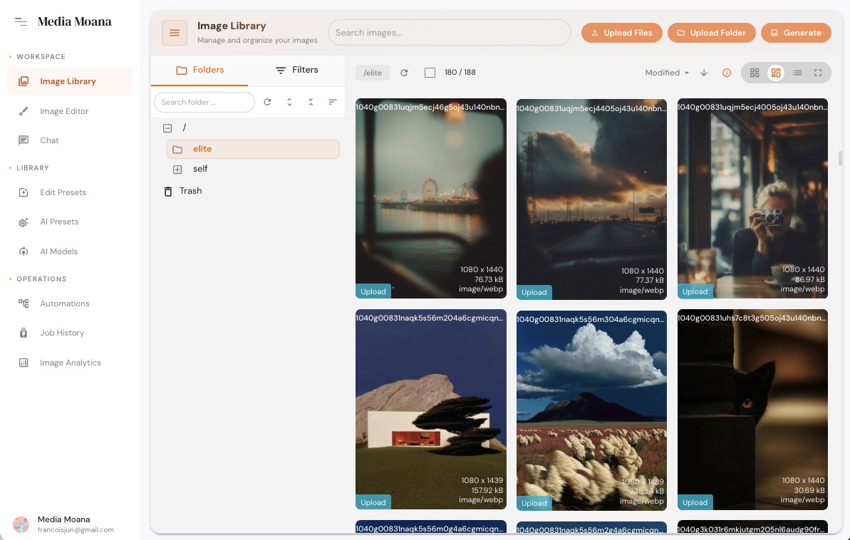850x540 pixels.
Task: Refresh the image list
Action: (x=404, y=73)
